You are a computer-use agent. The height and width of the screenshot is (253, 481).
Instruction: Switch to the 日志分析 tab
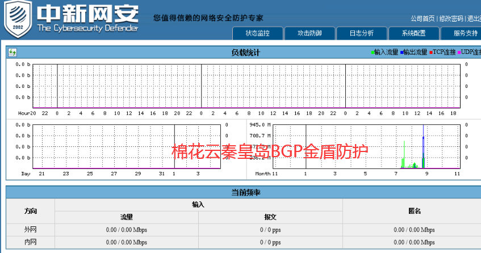coord(362,33)
